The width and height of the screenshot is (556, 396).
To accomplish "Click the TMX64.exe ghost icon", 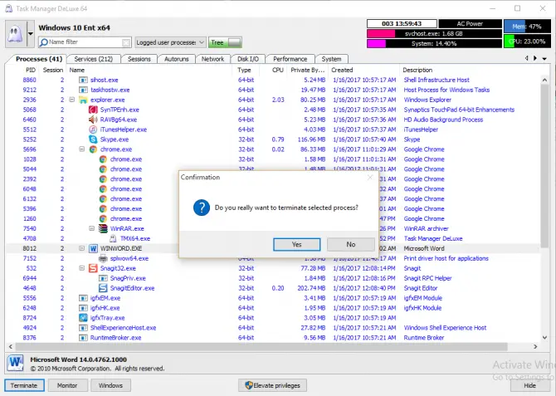I will [x=113, y=238].
